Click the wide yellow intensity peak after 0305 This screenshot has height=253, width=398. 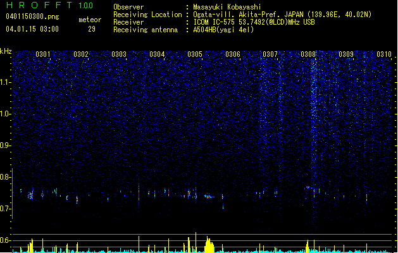tap(209, 245)
